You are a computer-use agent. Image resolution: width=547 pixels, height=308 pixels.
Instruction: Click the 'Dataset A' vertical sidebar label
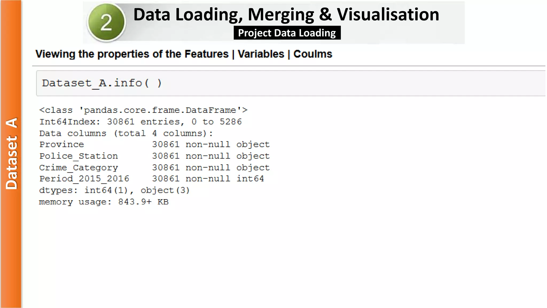[x=11, y=153]
